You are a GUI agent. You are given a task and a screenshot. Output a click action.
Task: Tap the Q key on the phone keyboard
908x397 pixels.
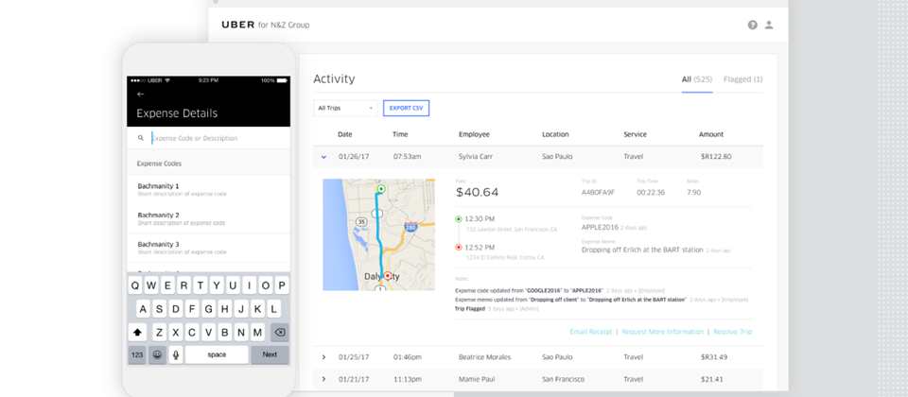[135, 285]
